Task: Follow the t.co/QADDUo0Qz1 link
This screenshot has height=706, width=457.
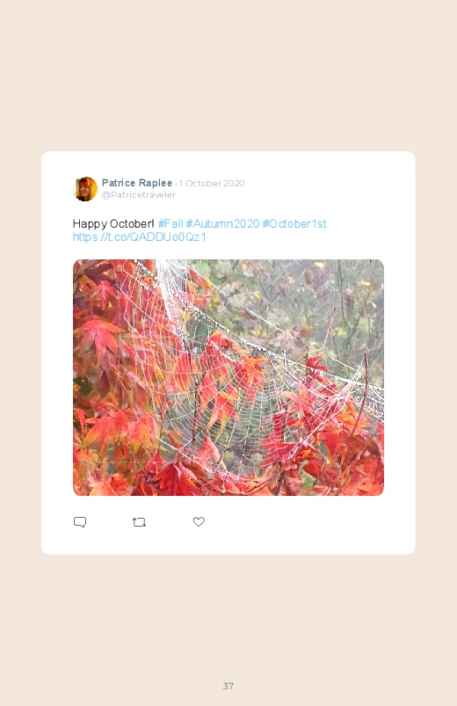Action: tap(139, 237)
